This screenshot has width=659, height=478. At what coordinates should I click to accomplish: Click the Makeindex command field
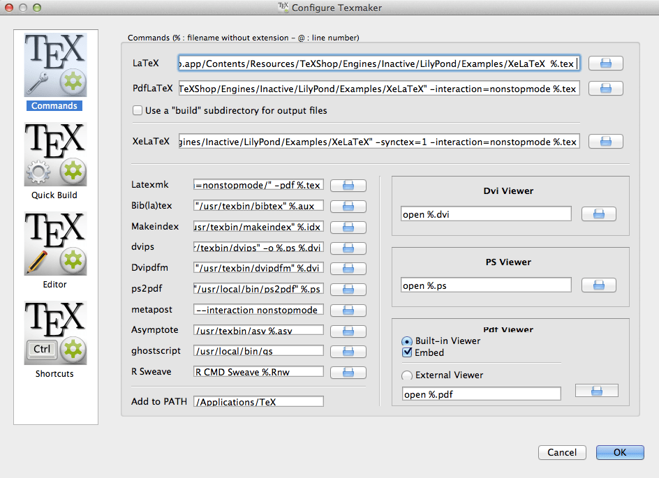(258, 227)
